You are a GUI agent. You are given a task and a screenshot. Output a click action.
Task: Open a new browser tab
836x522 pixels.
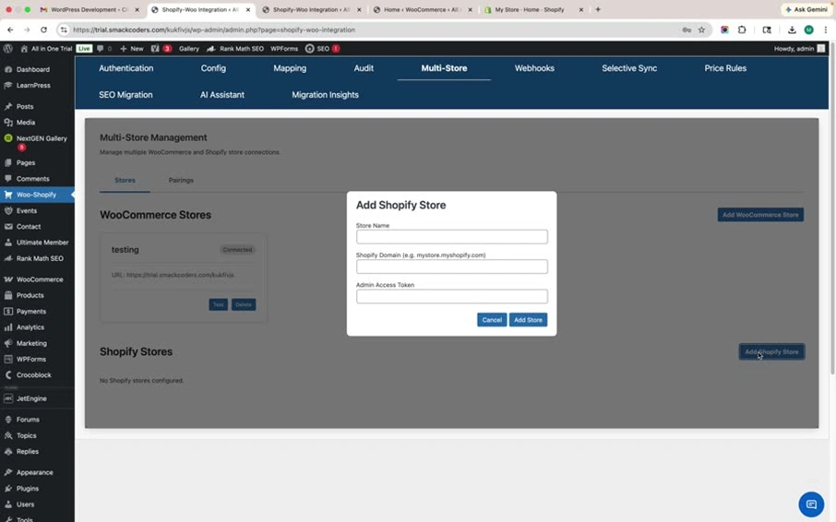(598, 9)
